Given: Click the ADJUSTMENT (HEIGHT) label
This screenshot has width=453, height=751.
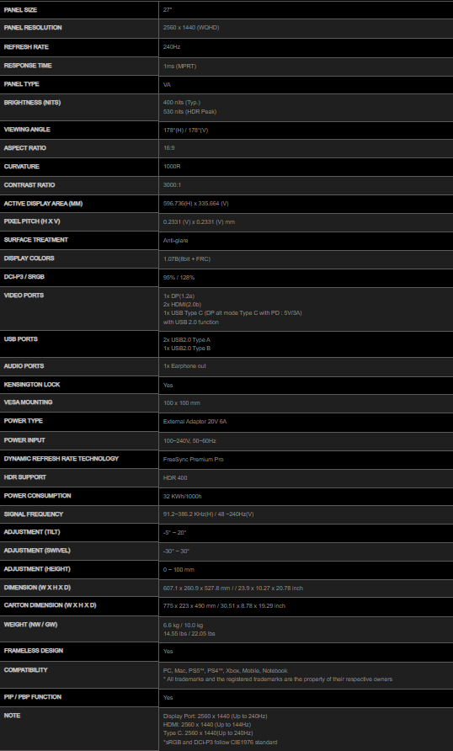Looking at the screenshot, I should point(37,569).
